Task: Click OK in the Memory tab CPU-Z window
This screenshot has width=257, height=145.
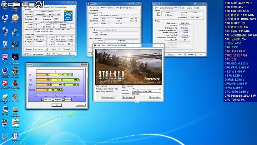Action: coord(201,54)
